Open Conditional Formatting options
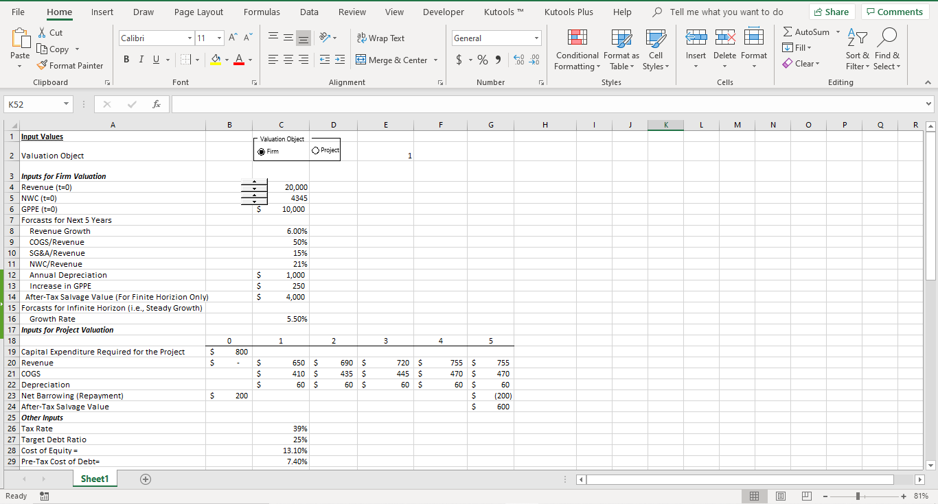Viewport: 938px width, 504px height. point(577,50)
